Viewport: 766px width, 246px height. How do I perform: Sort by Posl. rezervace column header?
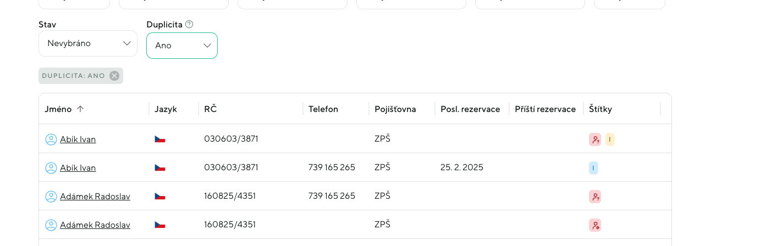tap(470, 109)
